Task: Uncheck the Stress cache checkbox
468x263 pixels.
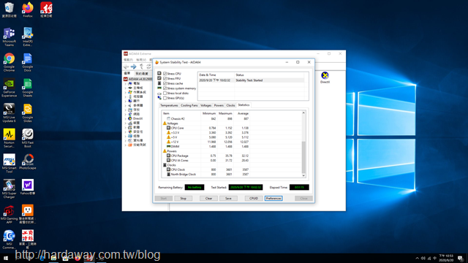Action: (165, 83)
